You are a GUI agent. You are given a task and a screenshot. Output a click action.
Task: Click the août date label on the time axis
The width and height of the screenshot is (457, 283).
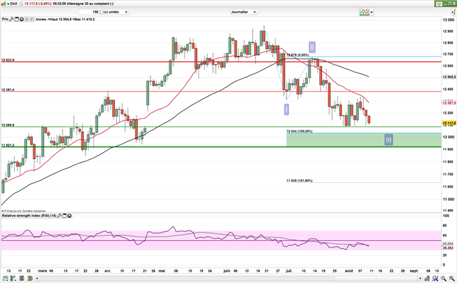pos(349,271)
